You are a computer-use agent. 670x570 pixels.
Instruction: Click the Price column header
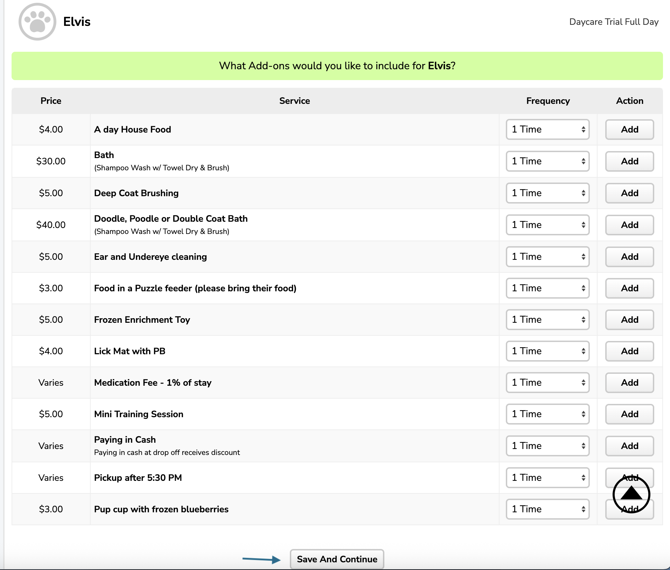[51, 101]
